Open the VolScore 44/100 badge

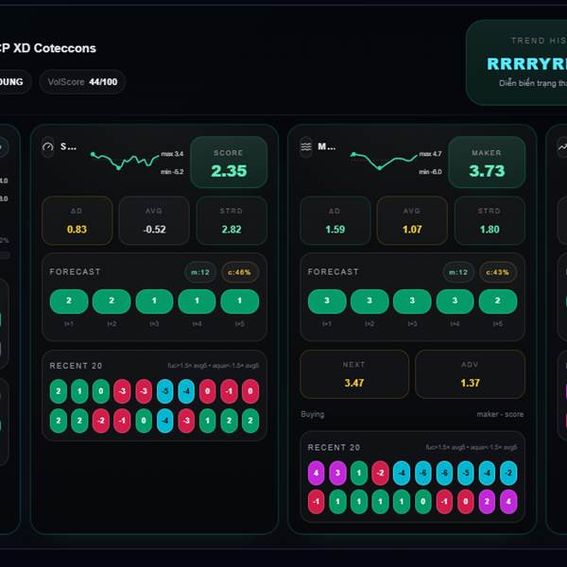point(82,81)
